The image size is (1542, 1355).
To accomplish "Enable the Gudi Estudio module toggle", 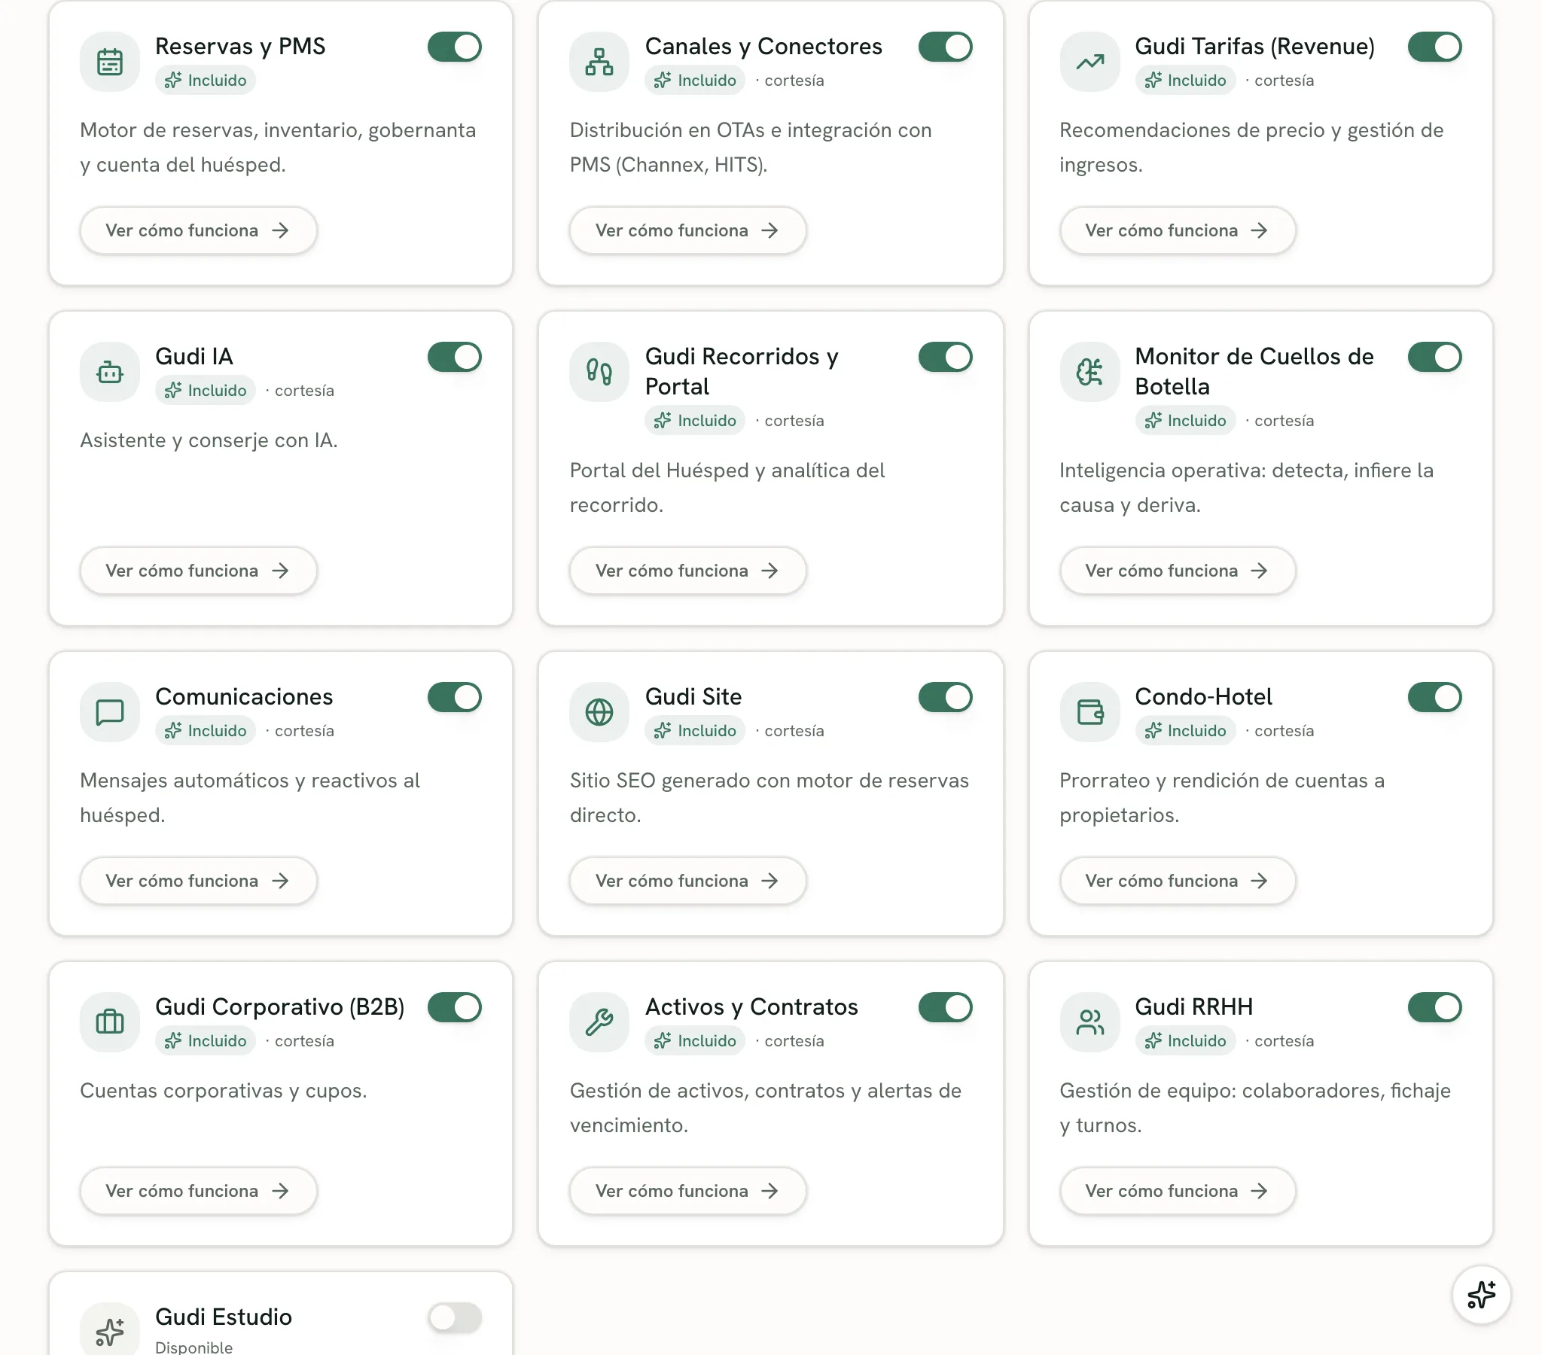I will [455, 1317].
